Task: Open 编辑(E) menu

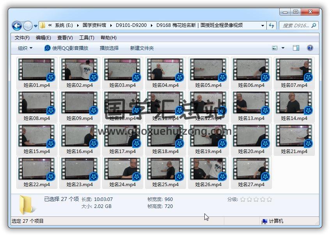Action: 43,38
